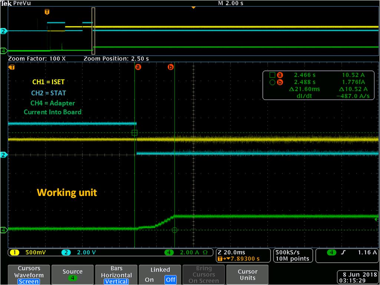Click the channel 4 ground marker in zoom view
The height and width of the screenshot is (285, 380).
[x=3, y=229]
